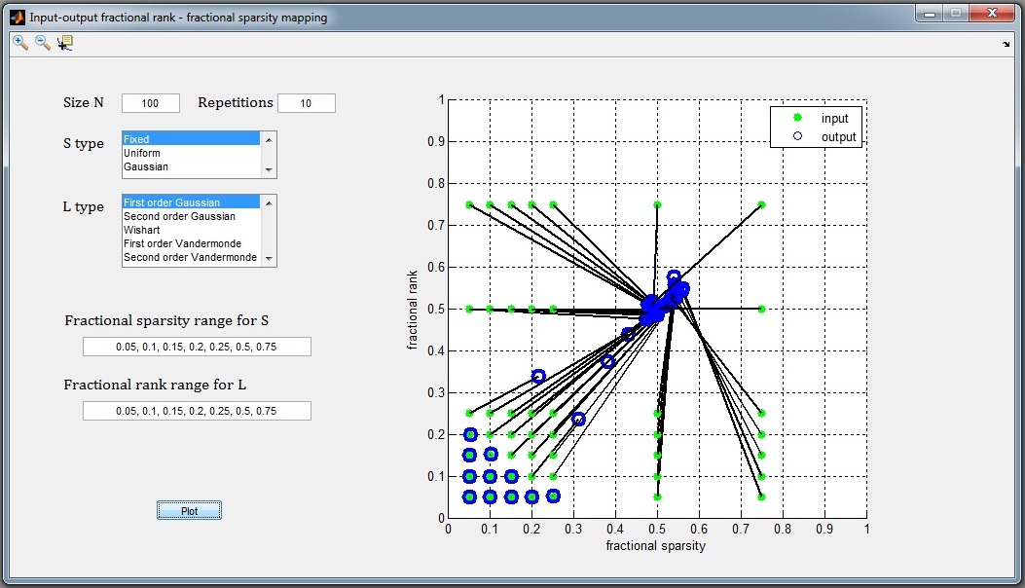Select the Zoom In magnifier tool
This screenshot has width=1025, height=588.
tap(20, 42)
